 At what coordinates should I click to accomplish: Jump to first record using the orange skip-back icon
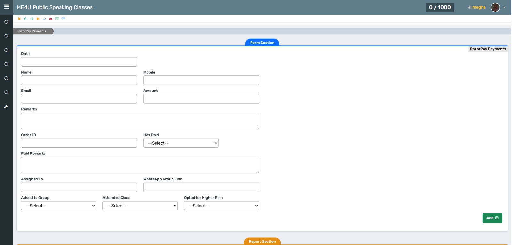click(19, 19)
